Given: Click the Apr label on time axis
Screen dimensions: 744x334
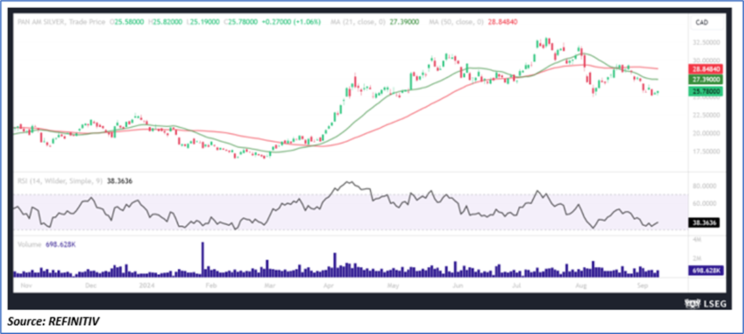Looking at the screenshot, I should (x=328, y=286).
